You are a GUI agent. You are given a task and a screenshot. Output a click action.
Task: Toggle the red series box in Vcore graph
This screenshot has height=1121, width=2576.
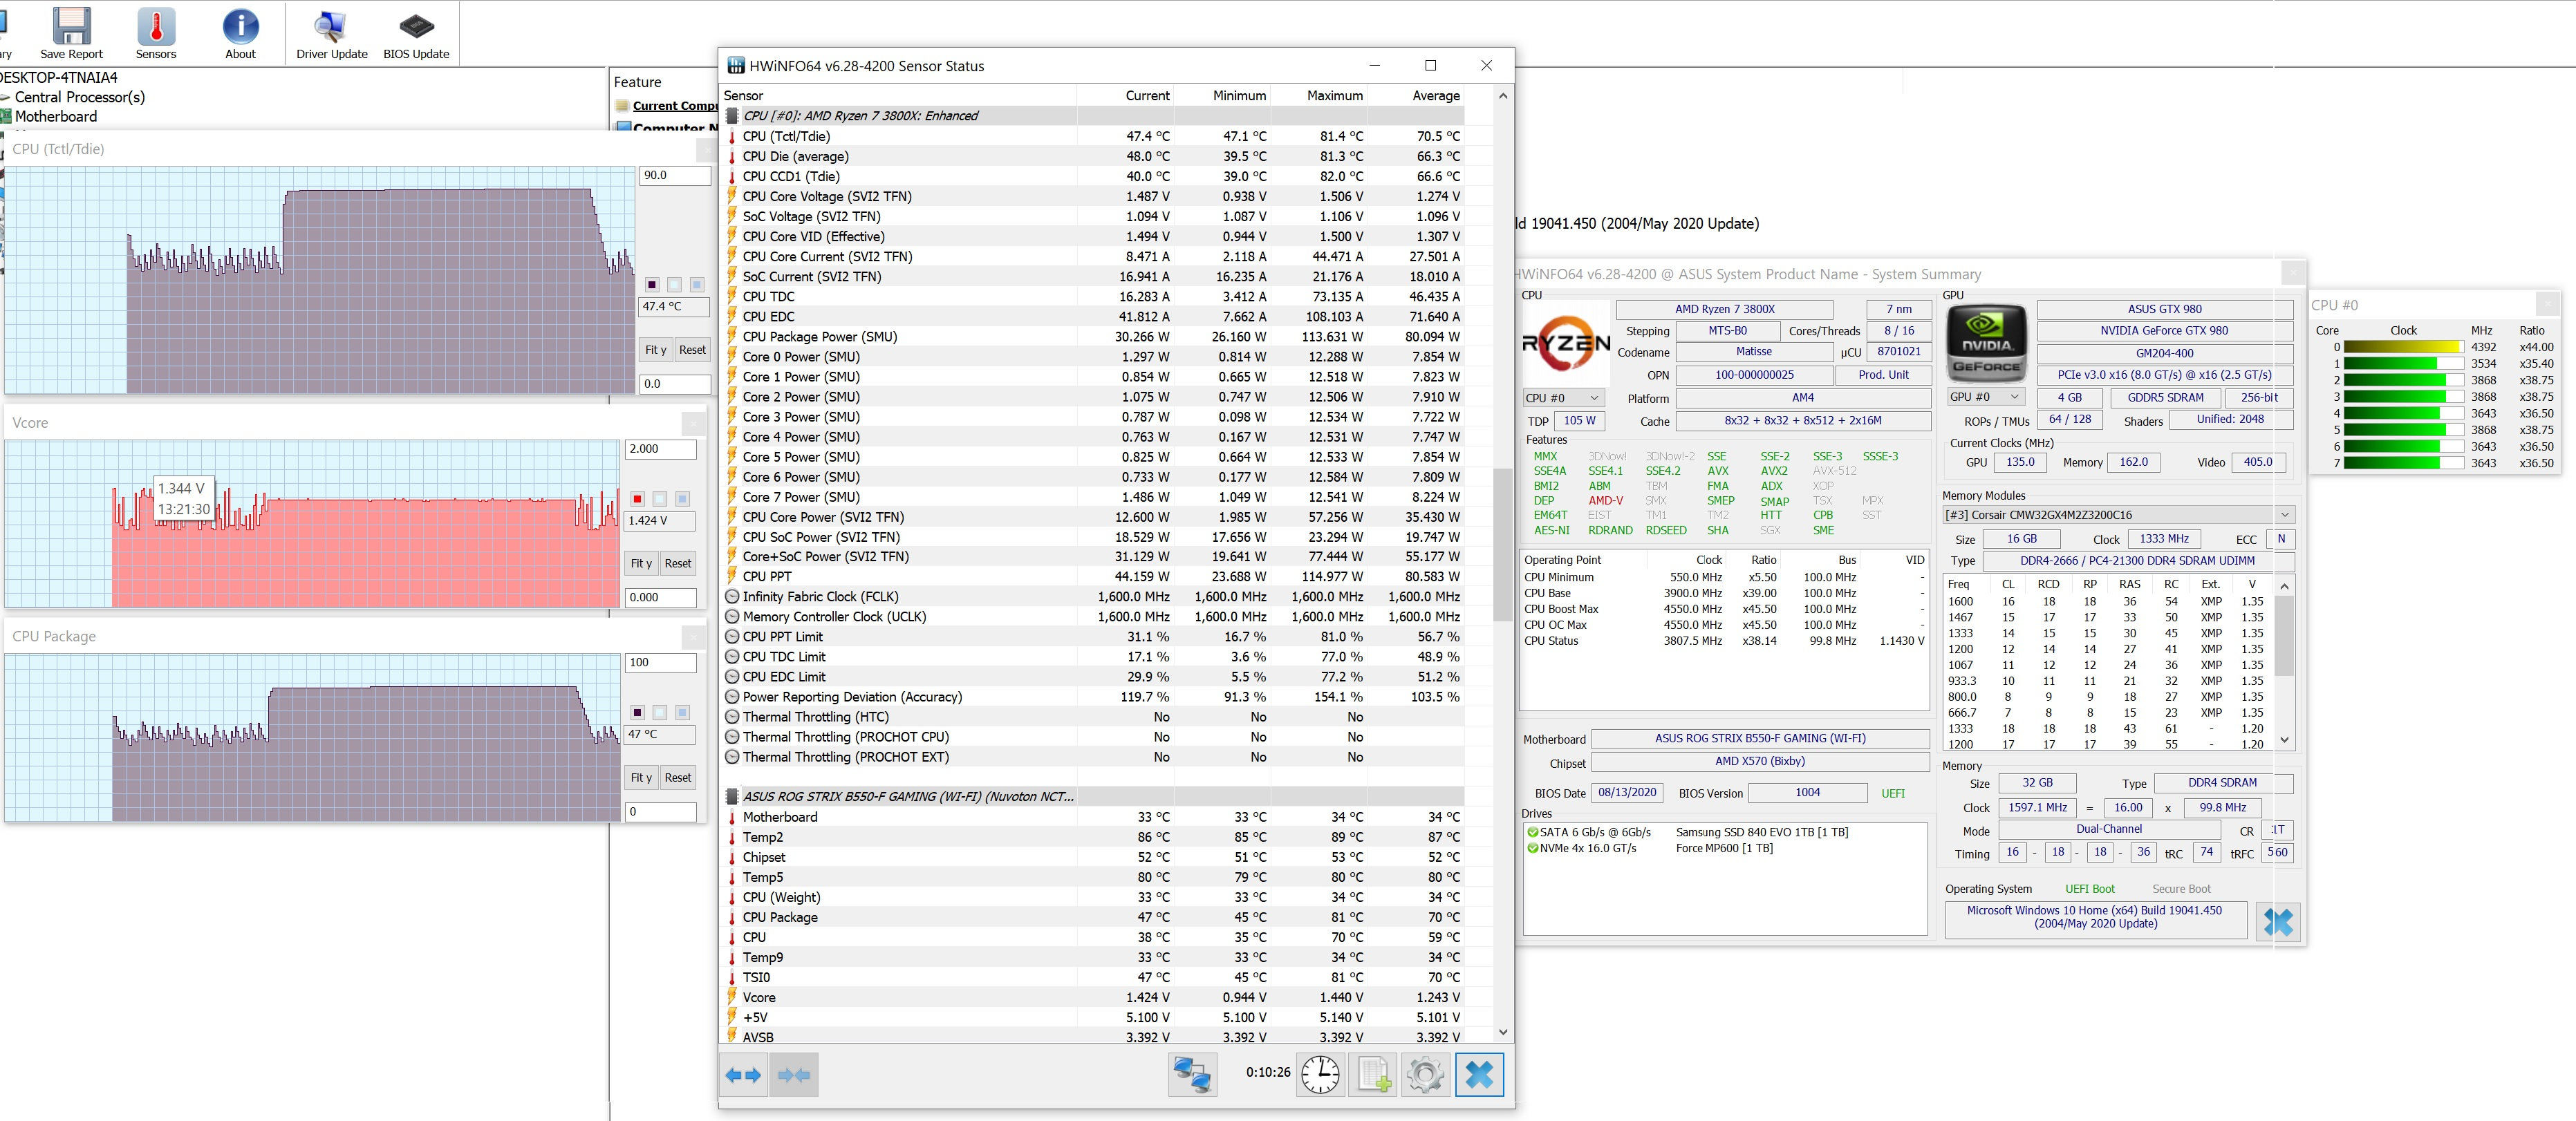[x=638, y=499]
